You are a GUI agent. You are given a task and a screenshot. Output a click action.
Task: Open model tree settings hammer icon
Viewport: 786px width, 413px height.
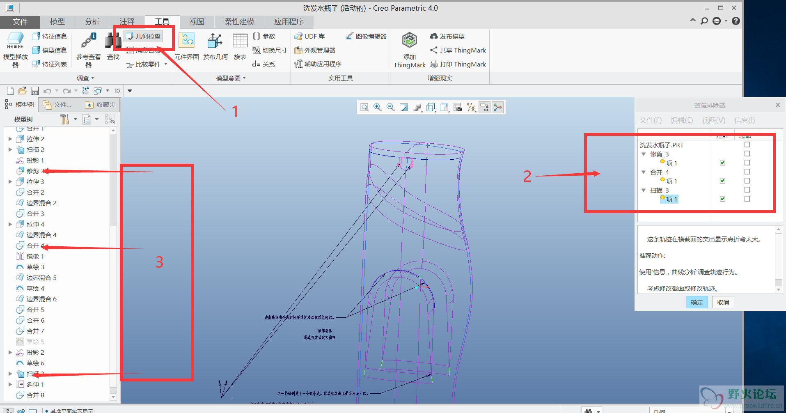(64, 119)
